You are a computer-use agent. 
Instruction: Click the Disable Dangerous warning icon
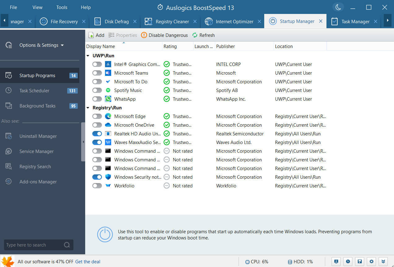point(144,35)
